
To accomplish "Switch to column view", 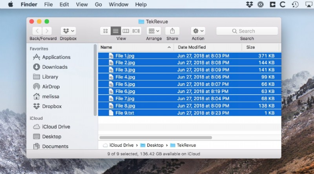I will tap(126, 31).
